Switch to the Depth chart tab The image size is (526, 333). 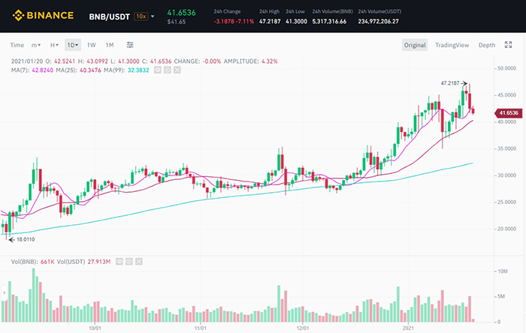[487, 45]
